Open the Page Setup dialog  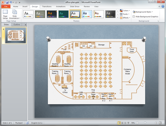(5, 14)
